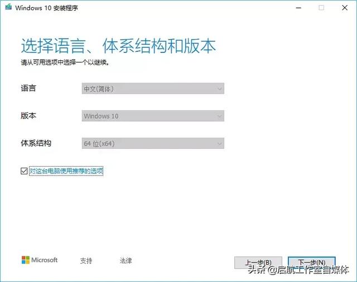Open the 语言 dropdown showing 中文(简体)
The height and width of the screenshot is (282, 357).
click(x=153, y=89)
